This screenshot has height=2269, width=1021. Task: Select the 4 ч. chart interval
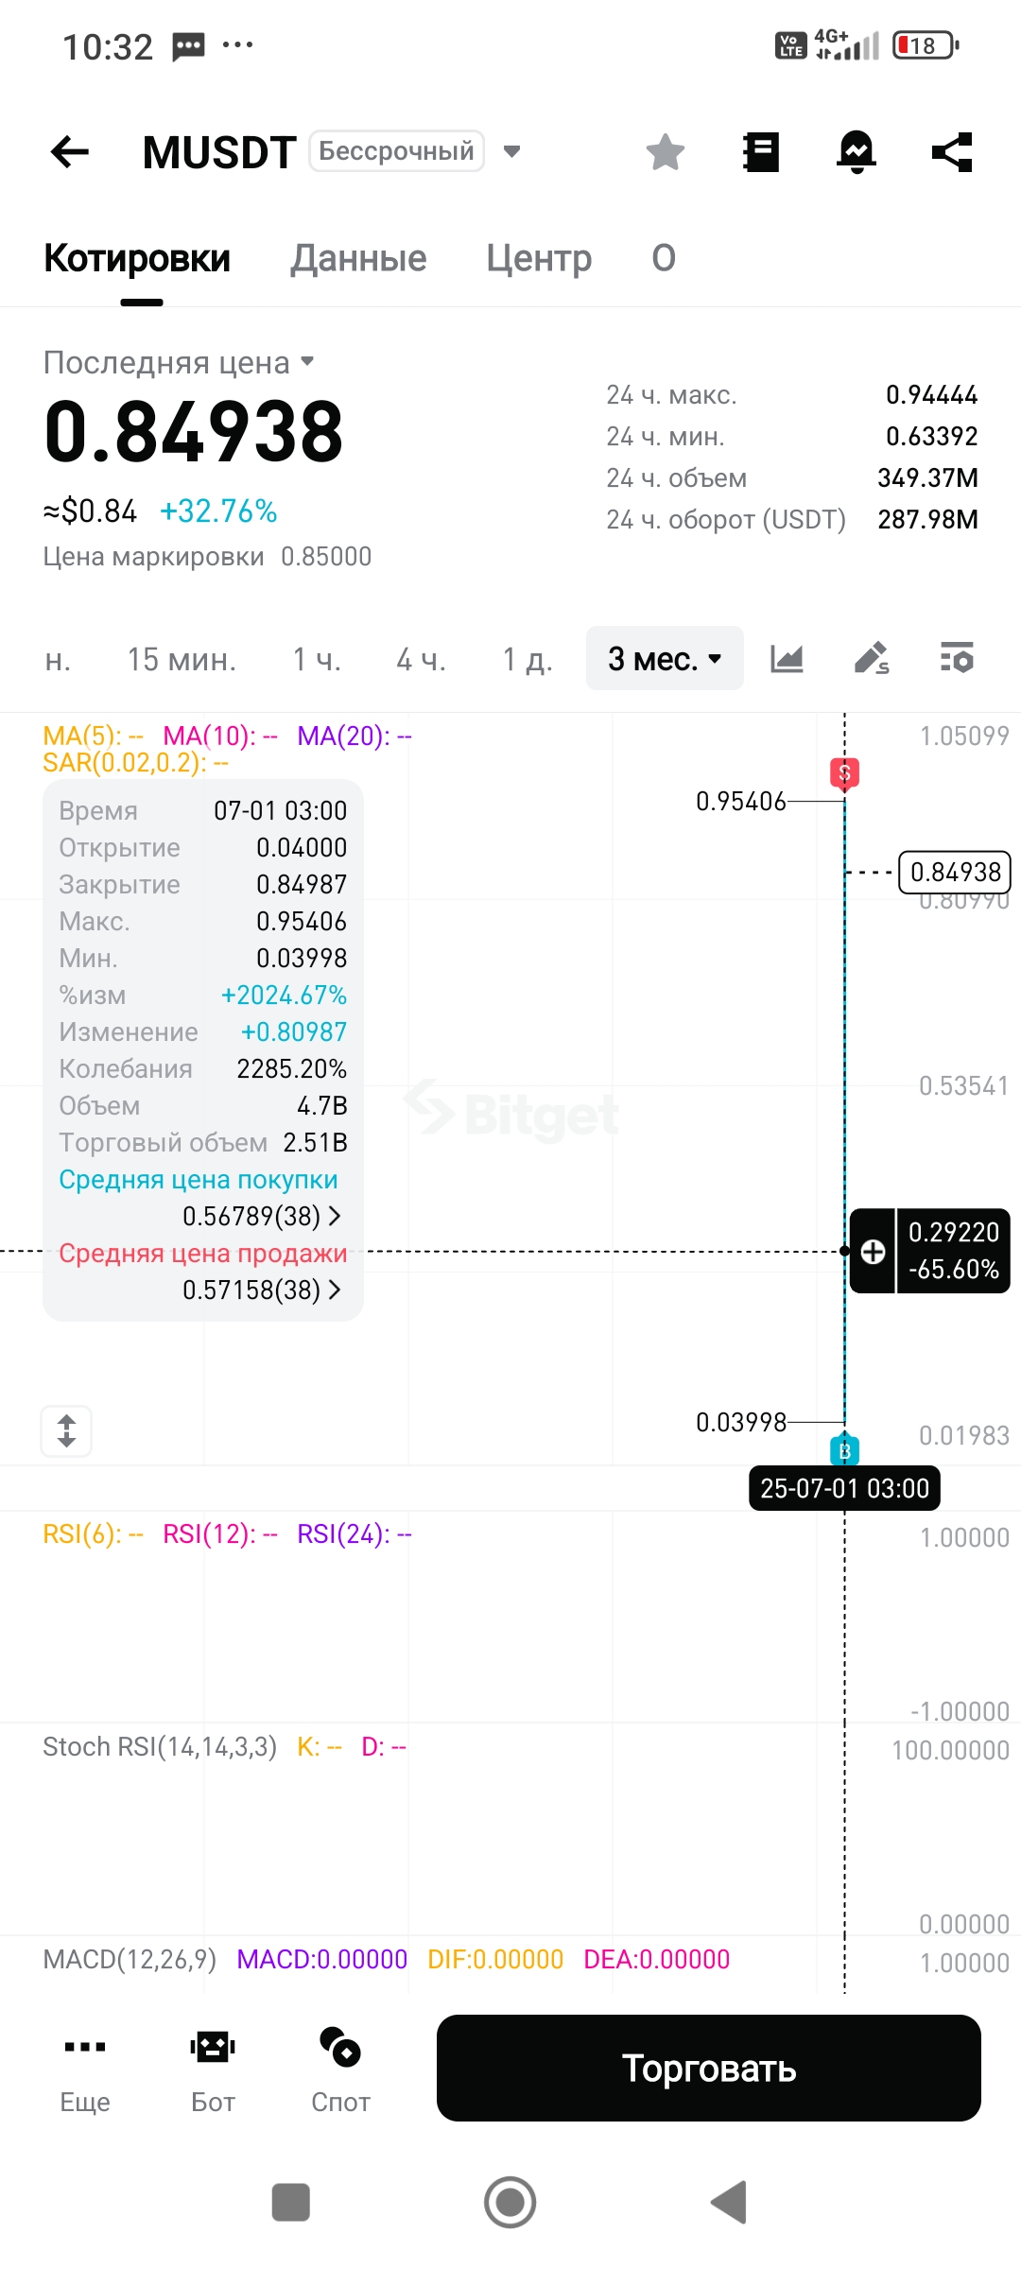click(421, 659)
